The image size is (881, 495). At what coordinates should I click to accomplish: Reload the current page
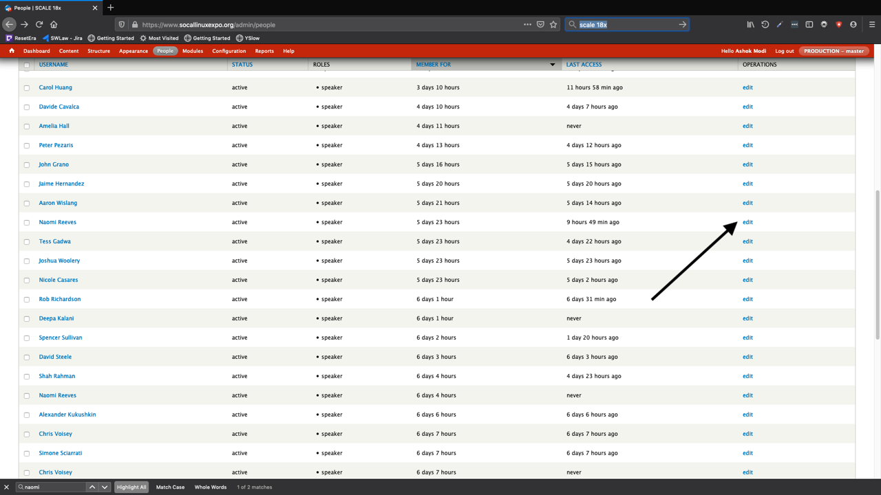pos(39,25)
